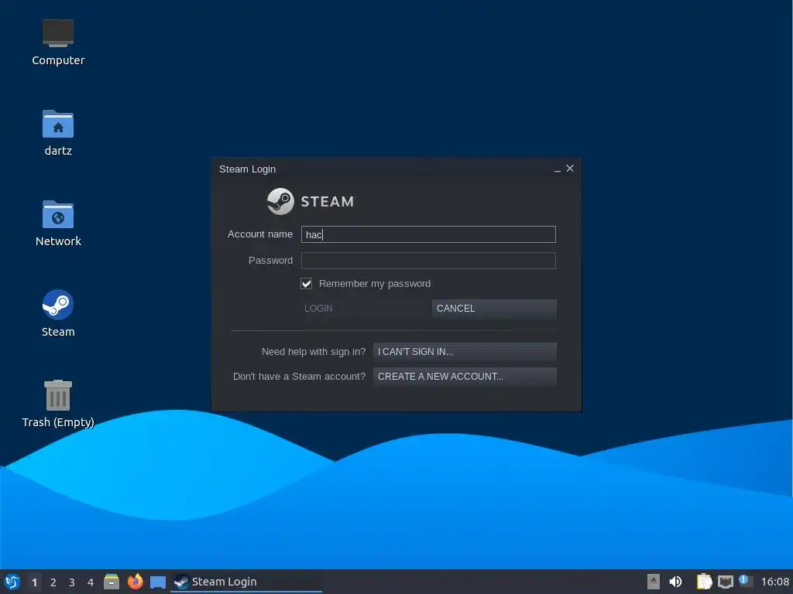Click the I CAN'T SIGN IN... button
This screenshot has height=594, width=793.
tap(465, 352)
